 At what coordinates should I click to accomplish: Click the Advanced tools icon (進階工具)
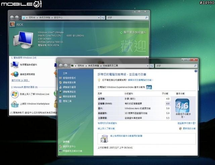(x=60, y=101)
